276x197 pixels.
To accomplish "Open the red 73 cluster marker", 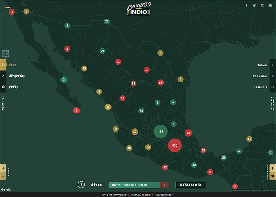I will tap(188, 133).
